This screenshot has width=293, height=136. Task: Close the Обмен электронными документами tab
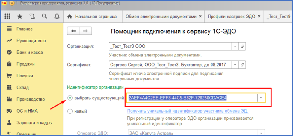point(200,17)
